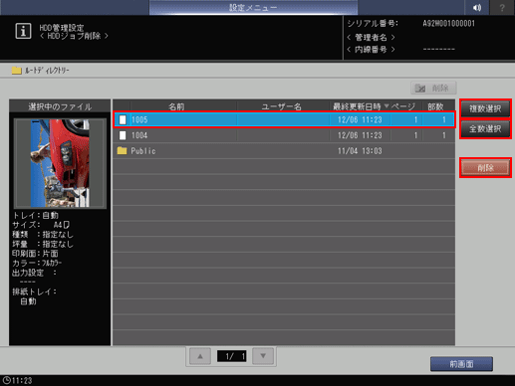Open the Public folder name
515x386 pixels.
(x=143, y=151)
